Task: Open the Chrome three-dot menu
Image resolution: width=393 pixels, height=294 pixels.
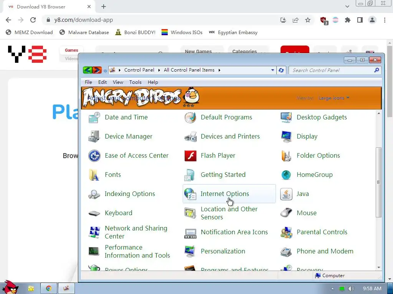Action: [385, 20]
